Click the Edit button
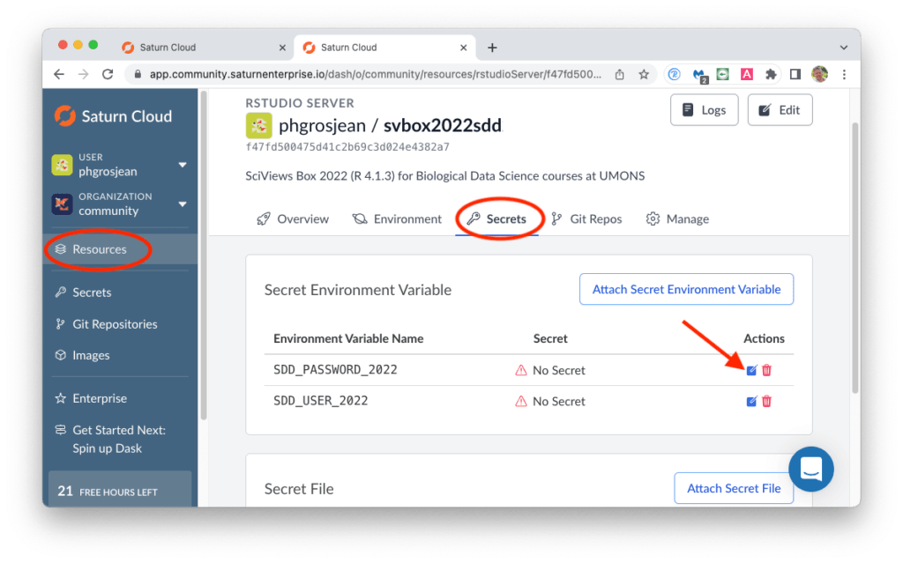This screenshot has height=563, width=903. (780, 110)
